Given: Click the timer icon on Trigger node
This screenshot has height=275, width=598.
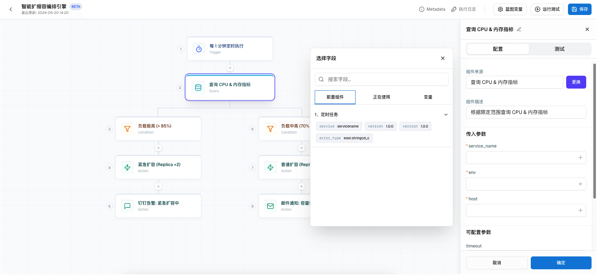Looking at the screenshot, I should pos(199,49).
